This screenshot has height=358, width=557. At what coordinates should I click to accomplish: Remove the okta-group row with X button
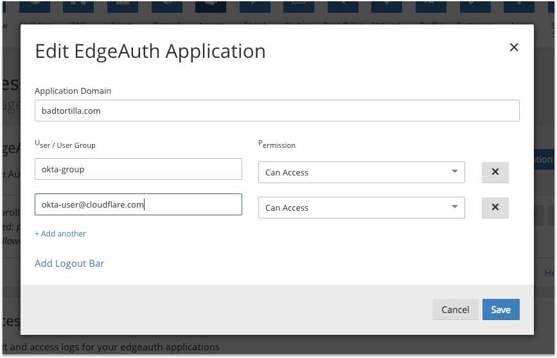(495, 172)
